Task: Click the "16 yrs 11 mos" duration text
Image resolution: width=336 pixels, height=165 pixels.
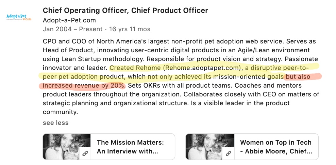Action: tap(130, 29)
